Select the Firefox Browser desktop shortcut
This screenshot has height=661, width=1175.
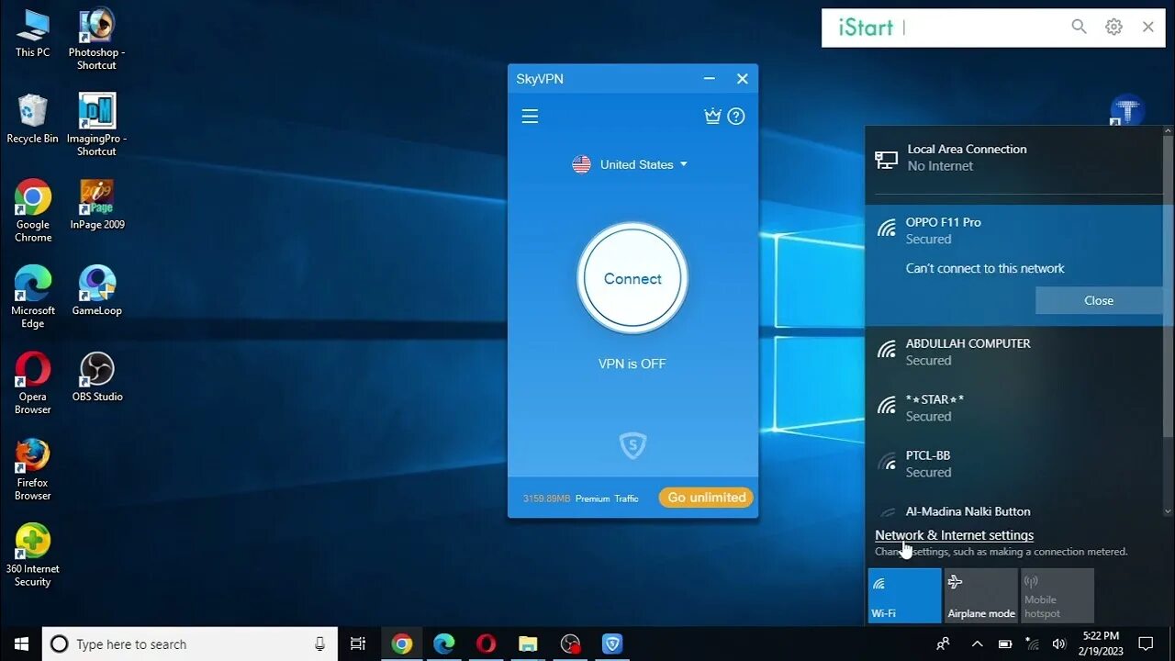point(32,469)
